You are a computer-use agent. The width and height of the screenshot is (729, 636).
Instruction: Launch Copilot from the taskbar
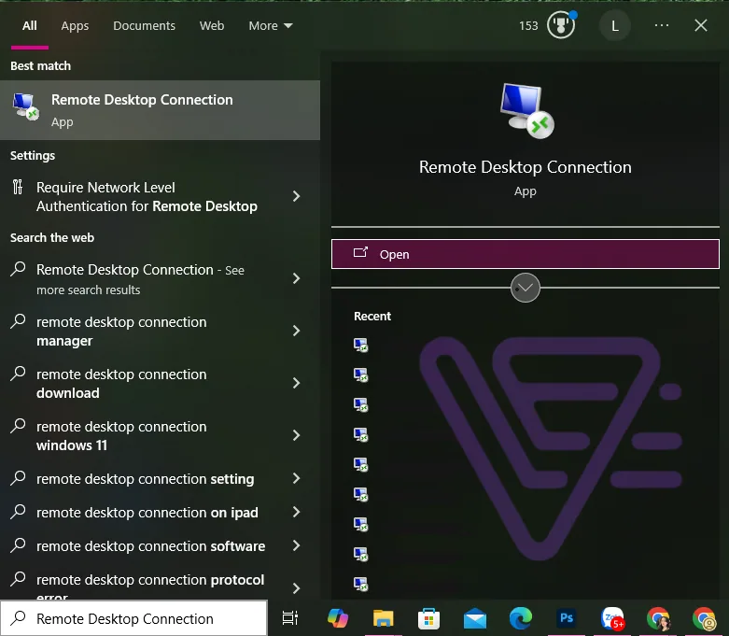[x=338, y=618]
